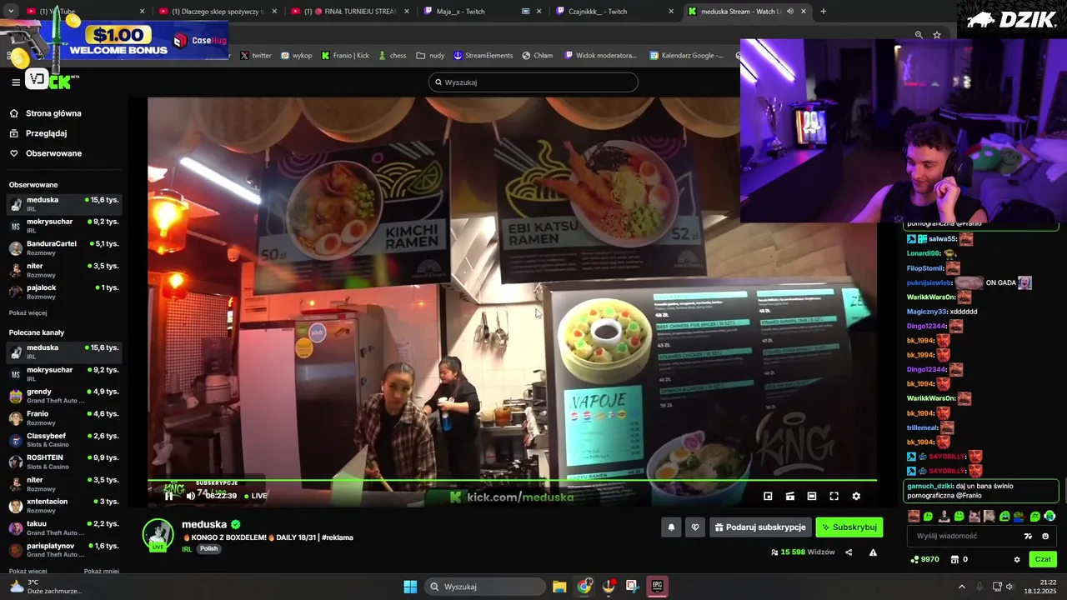Focus the Wyszukaj search field on Kick
Viewport: 1067px width, 600px height.
533,82
